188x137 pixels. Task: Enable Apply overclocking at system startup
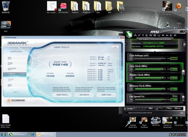point(127,113)
